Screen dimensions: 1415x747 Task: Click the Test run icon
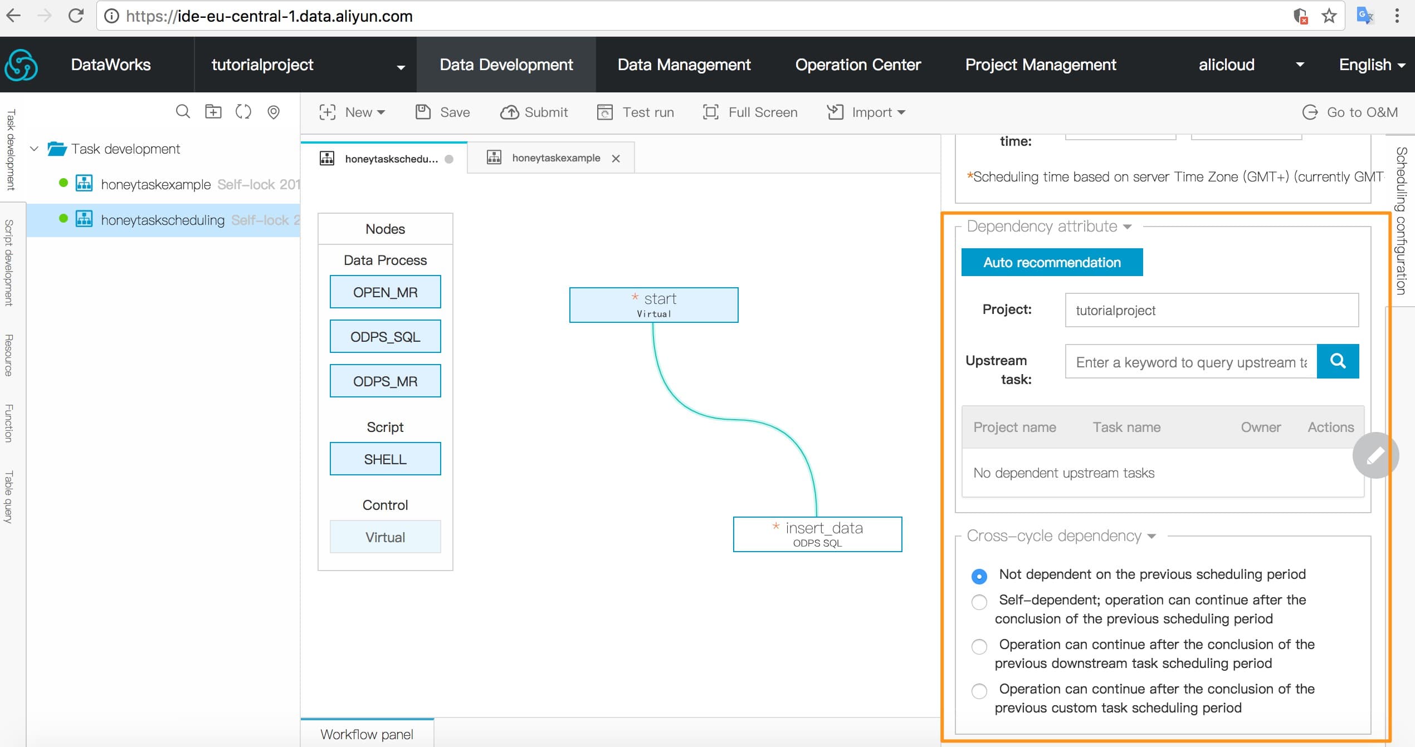click(605, 112)
